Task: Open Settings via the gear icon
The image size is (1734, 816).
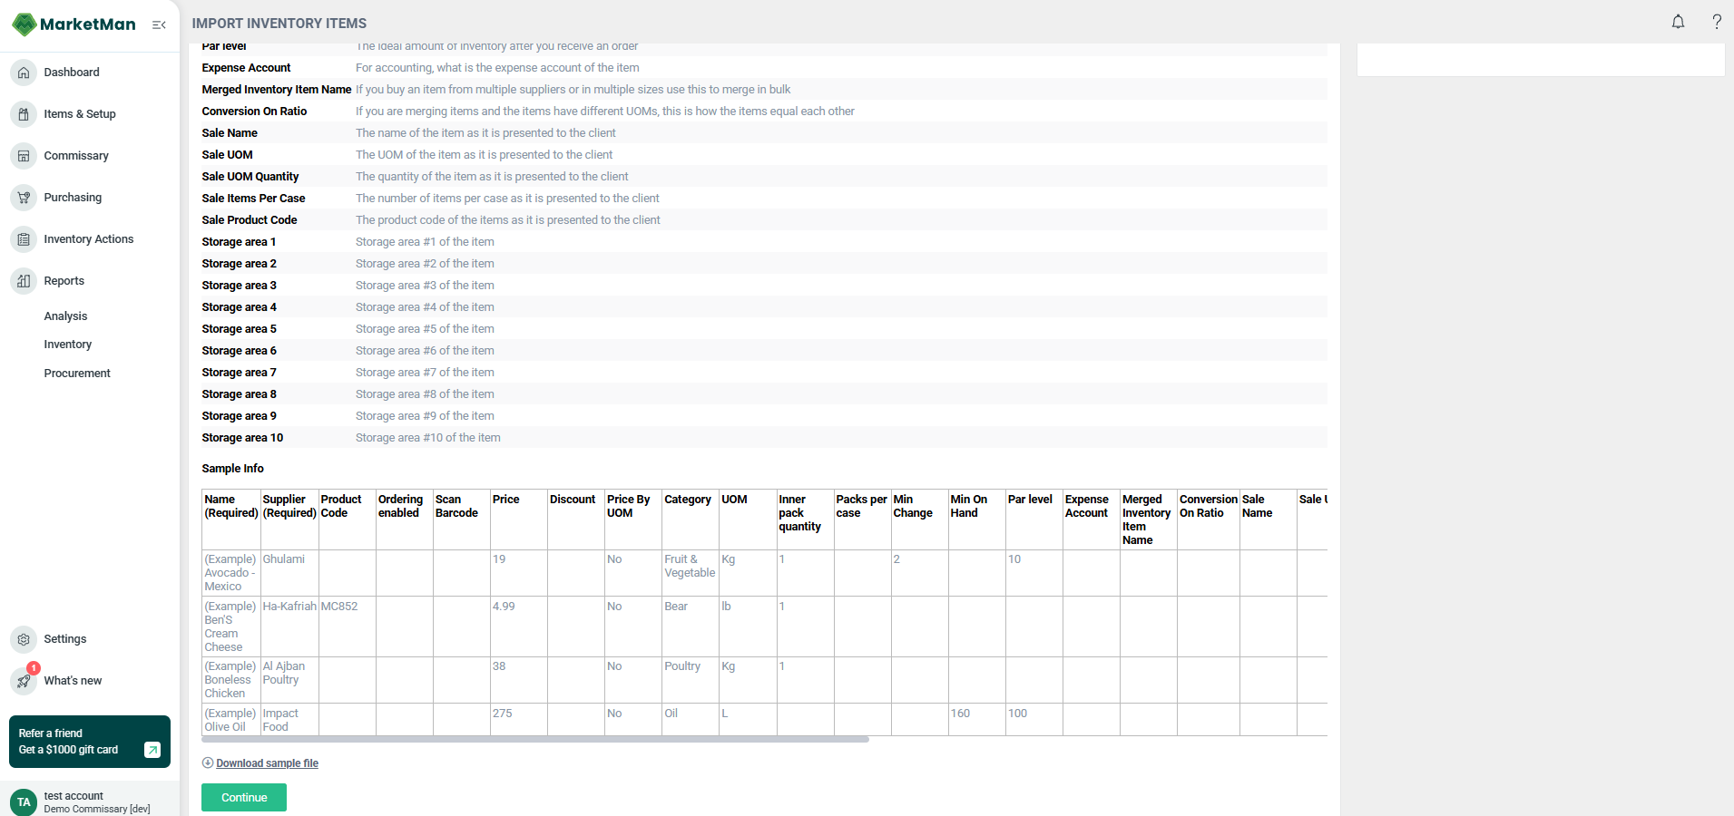Action: [x=23, y=638]
